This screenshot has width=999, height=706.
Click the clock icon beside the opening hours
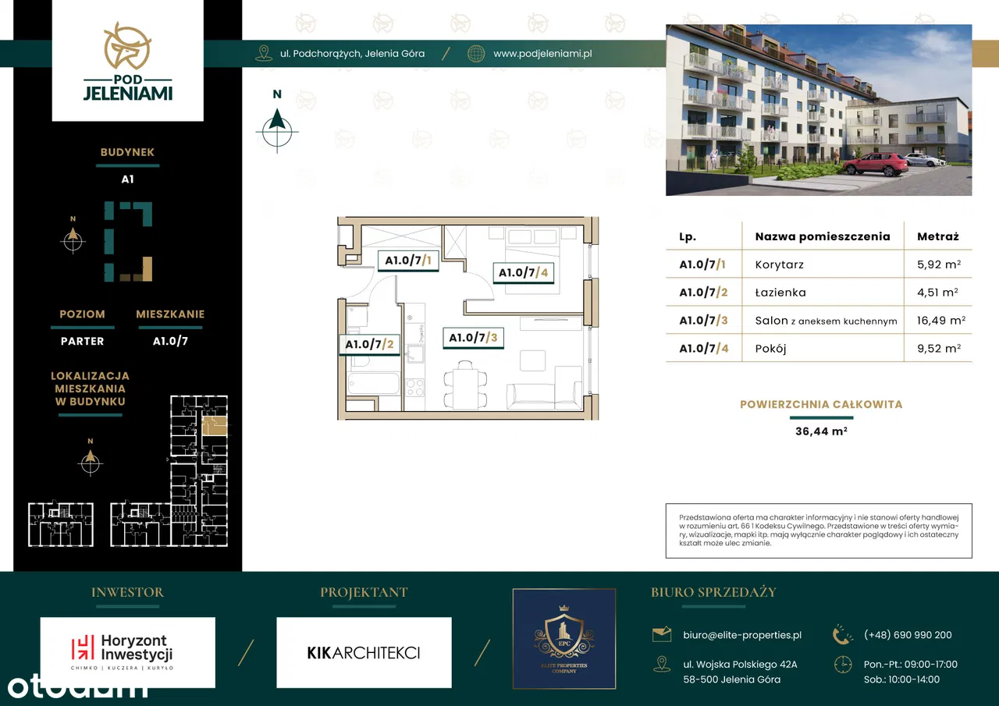click(843, 665)
